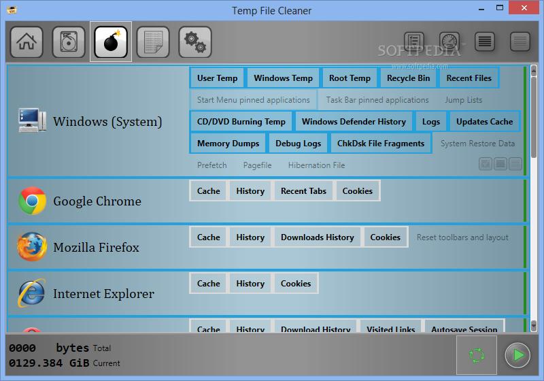
Task: Select the light sparse list view icon
Action: click(x=520, y=42)
